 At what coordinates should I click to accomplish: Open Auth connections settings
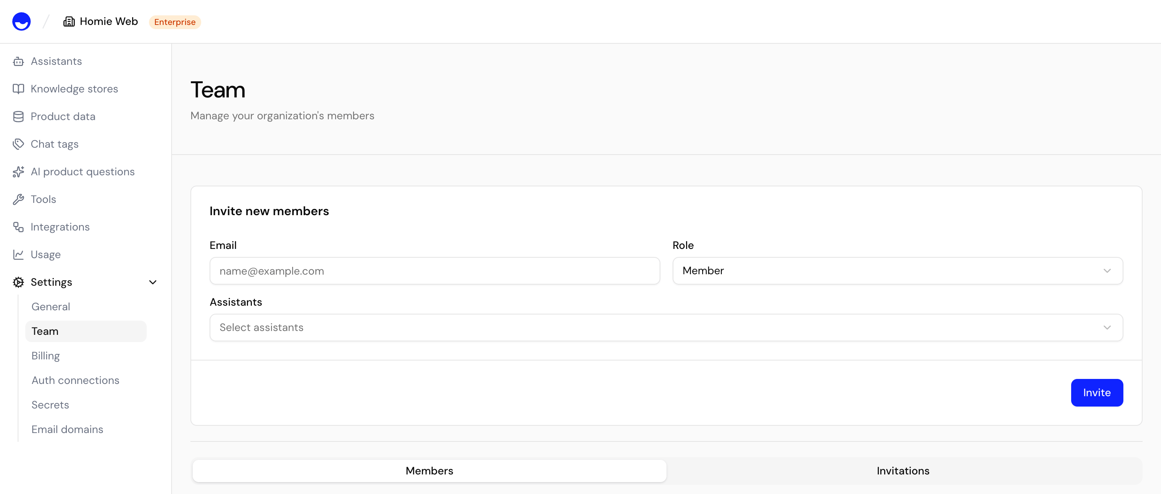point(75,380)
